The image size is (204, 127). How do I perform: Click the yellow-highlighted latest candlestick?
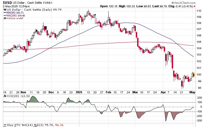(194, 74)
